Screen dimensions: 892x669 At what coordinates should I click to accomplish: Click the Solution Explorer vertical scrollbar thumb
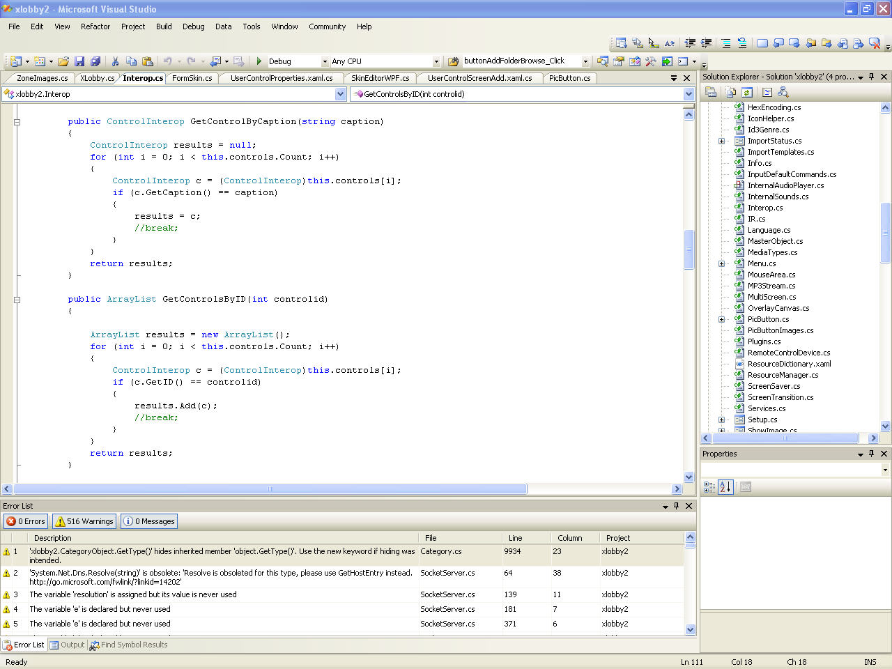885,233
